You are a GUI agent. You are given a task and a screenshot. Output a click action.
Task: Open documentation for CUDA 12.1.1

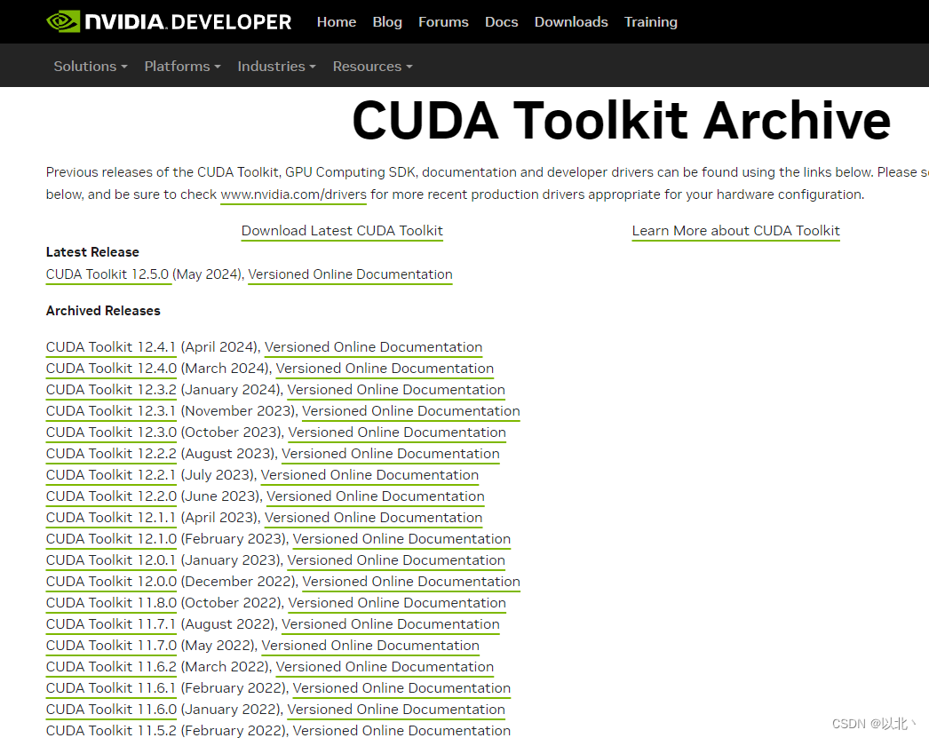tap(373, 518)
